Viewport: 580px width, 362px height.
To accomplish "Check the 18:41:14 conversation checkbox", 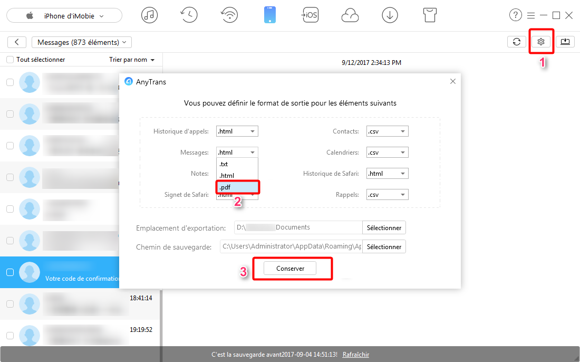I will point(10,304).
